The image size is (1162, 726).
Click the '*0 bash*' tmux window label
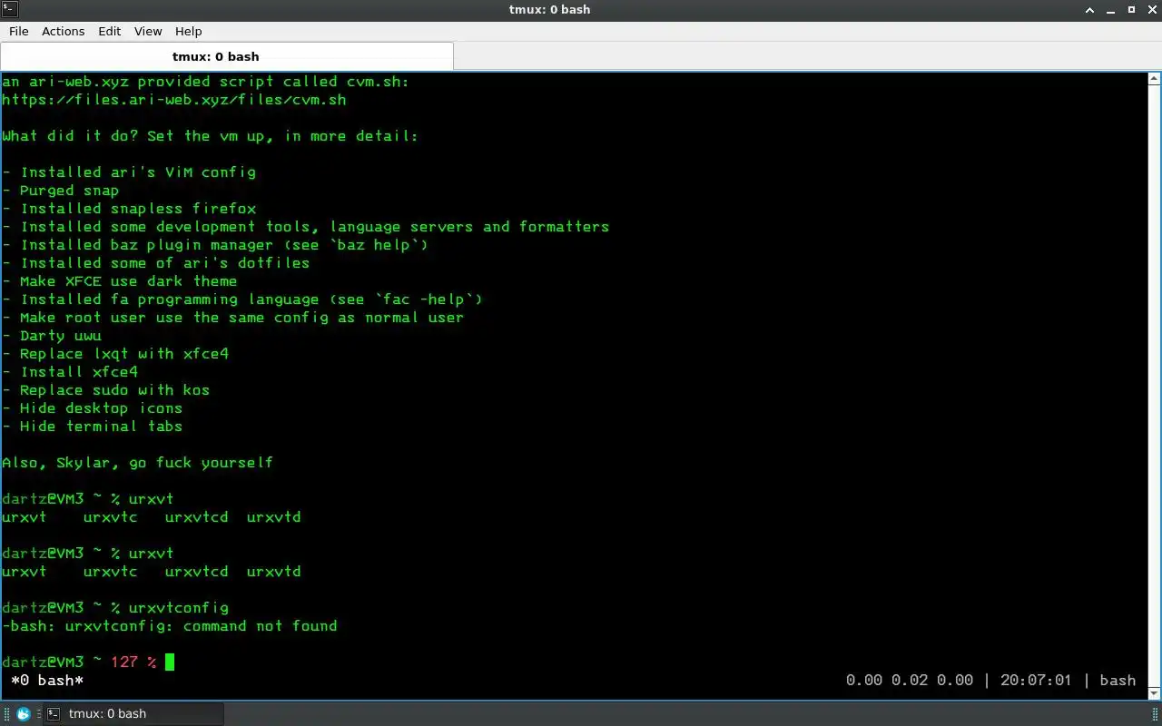[47, 681]
